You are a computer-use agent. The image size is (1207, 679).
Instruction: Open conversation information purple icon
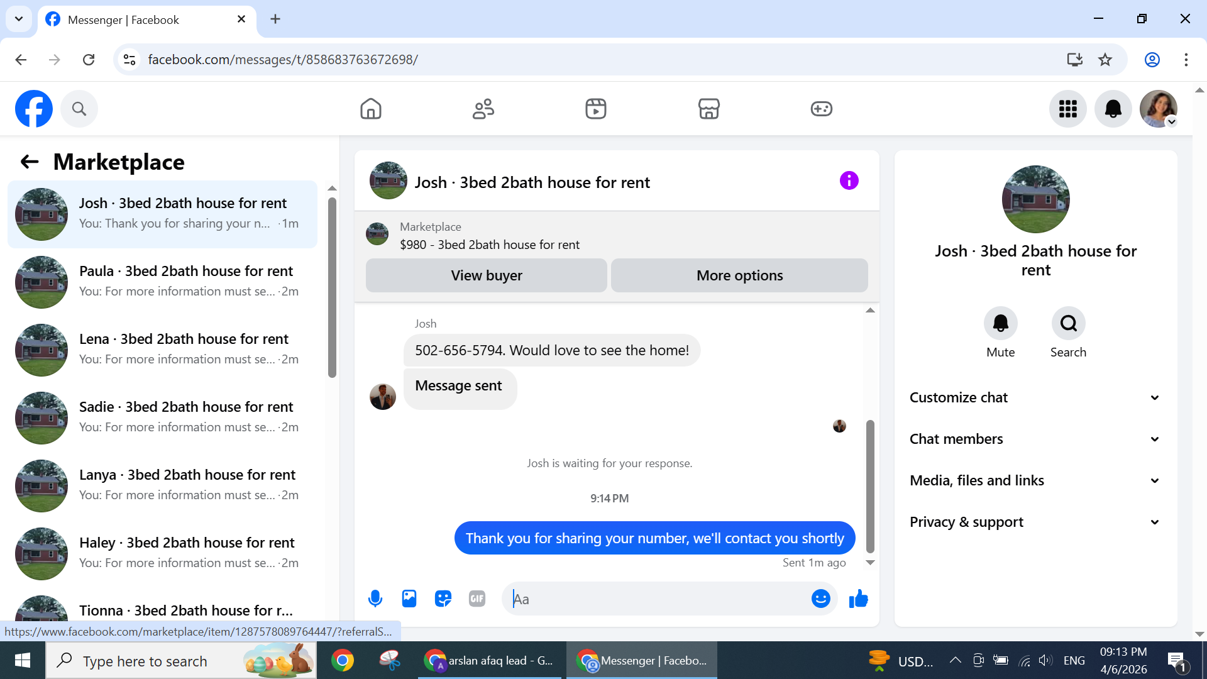pyautogui.click(x=849, y=181)
